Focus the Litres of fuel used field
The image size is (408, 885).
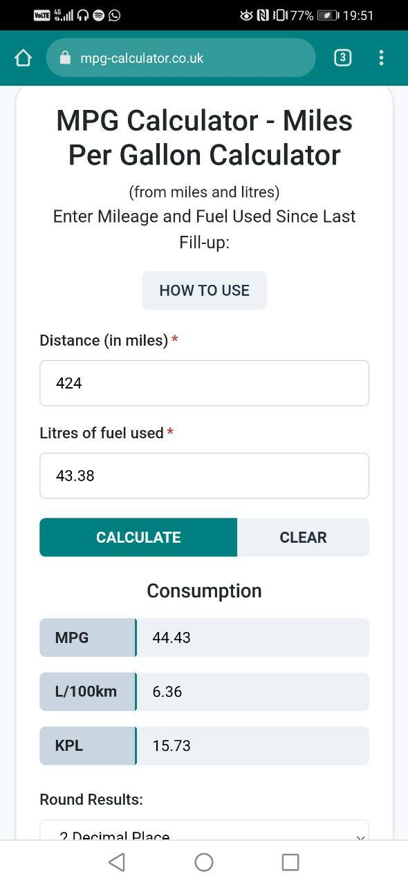204,476
